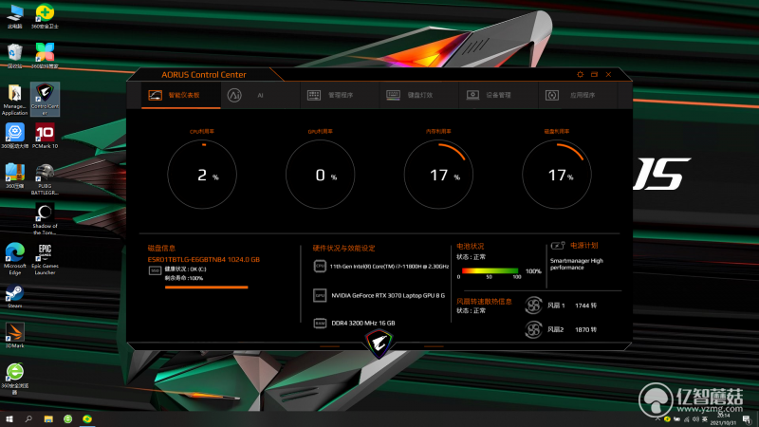Screen dimensions: 759x427
Task: Select the Microsoft Edge desktop icon
Action: [x=15, y=259]
